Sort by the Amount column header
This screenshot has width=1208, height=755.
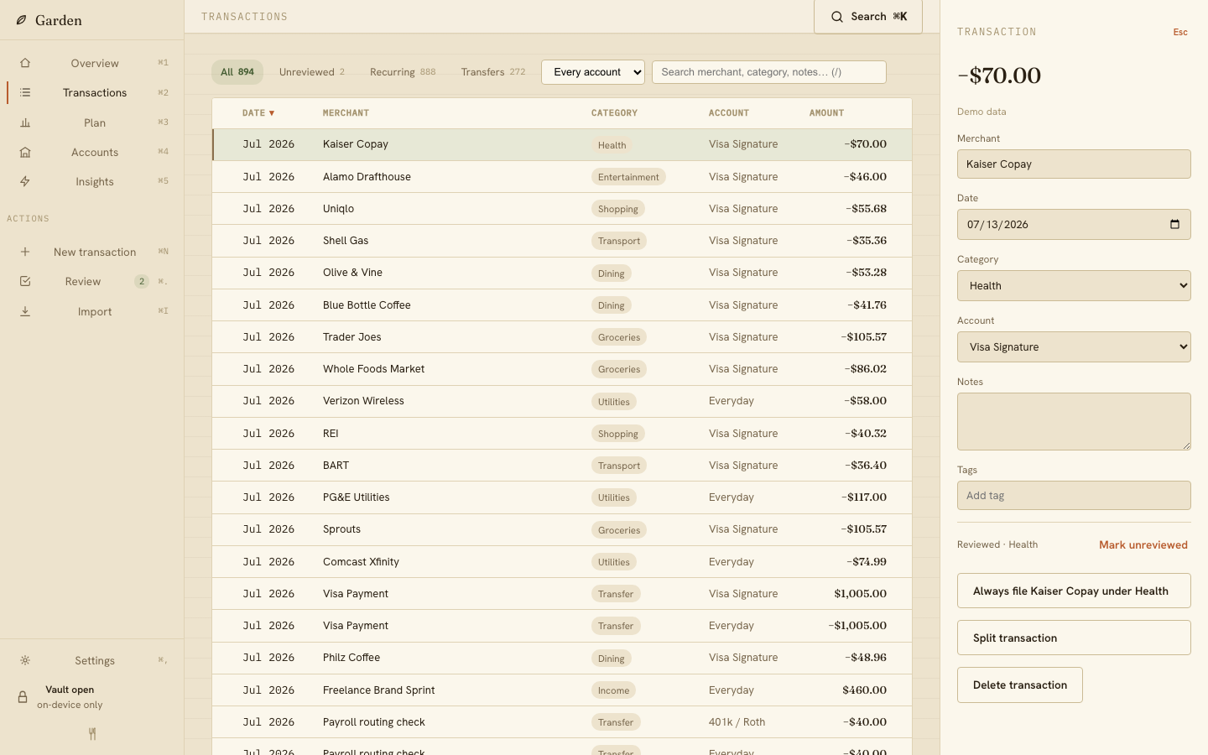(826, 113)
